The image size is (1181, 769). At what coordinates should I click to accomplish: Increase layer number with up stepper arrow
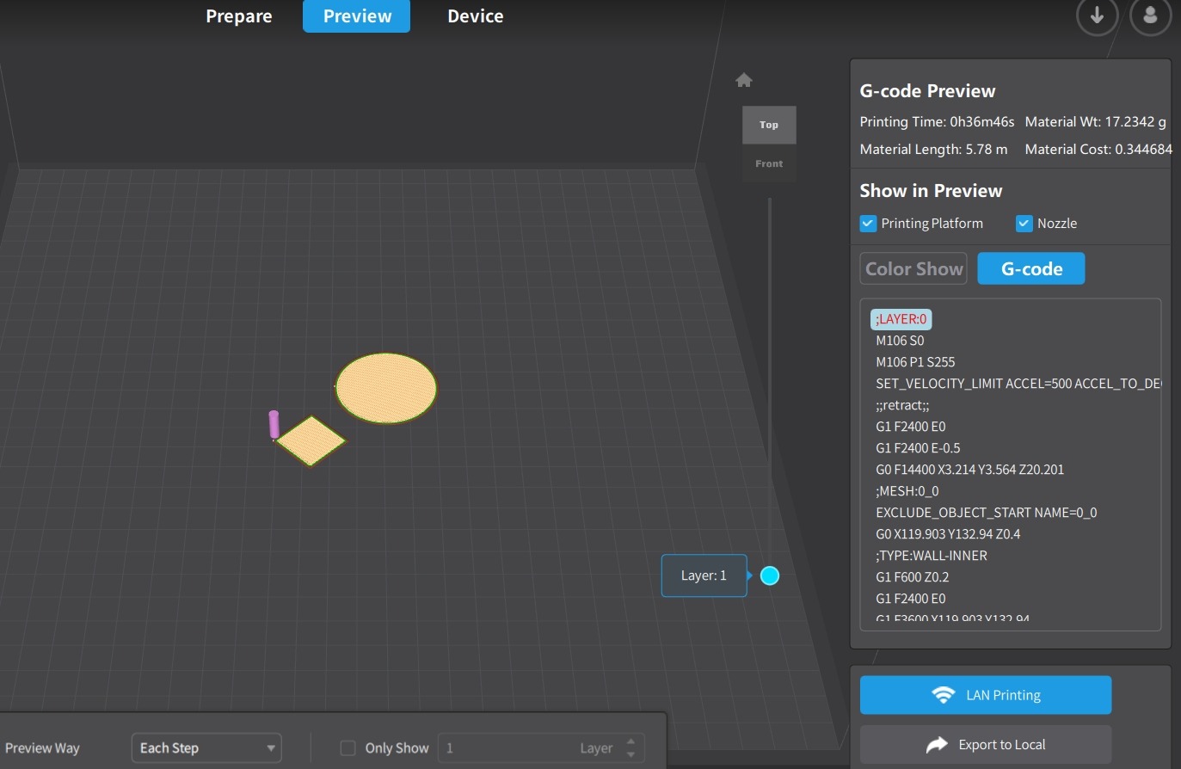(630, 741)
